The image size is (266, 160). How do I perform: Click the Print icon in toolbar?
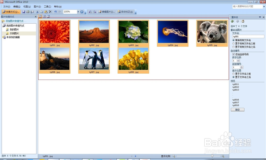click(28, 12)
